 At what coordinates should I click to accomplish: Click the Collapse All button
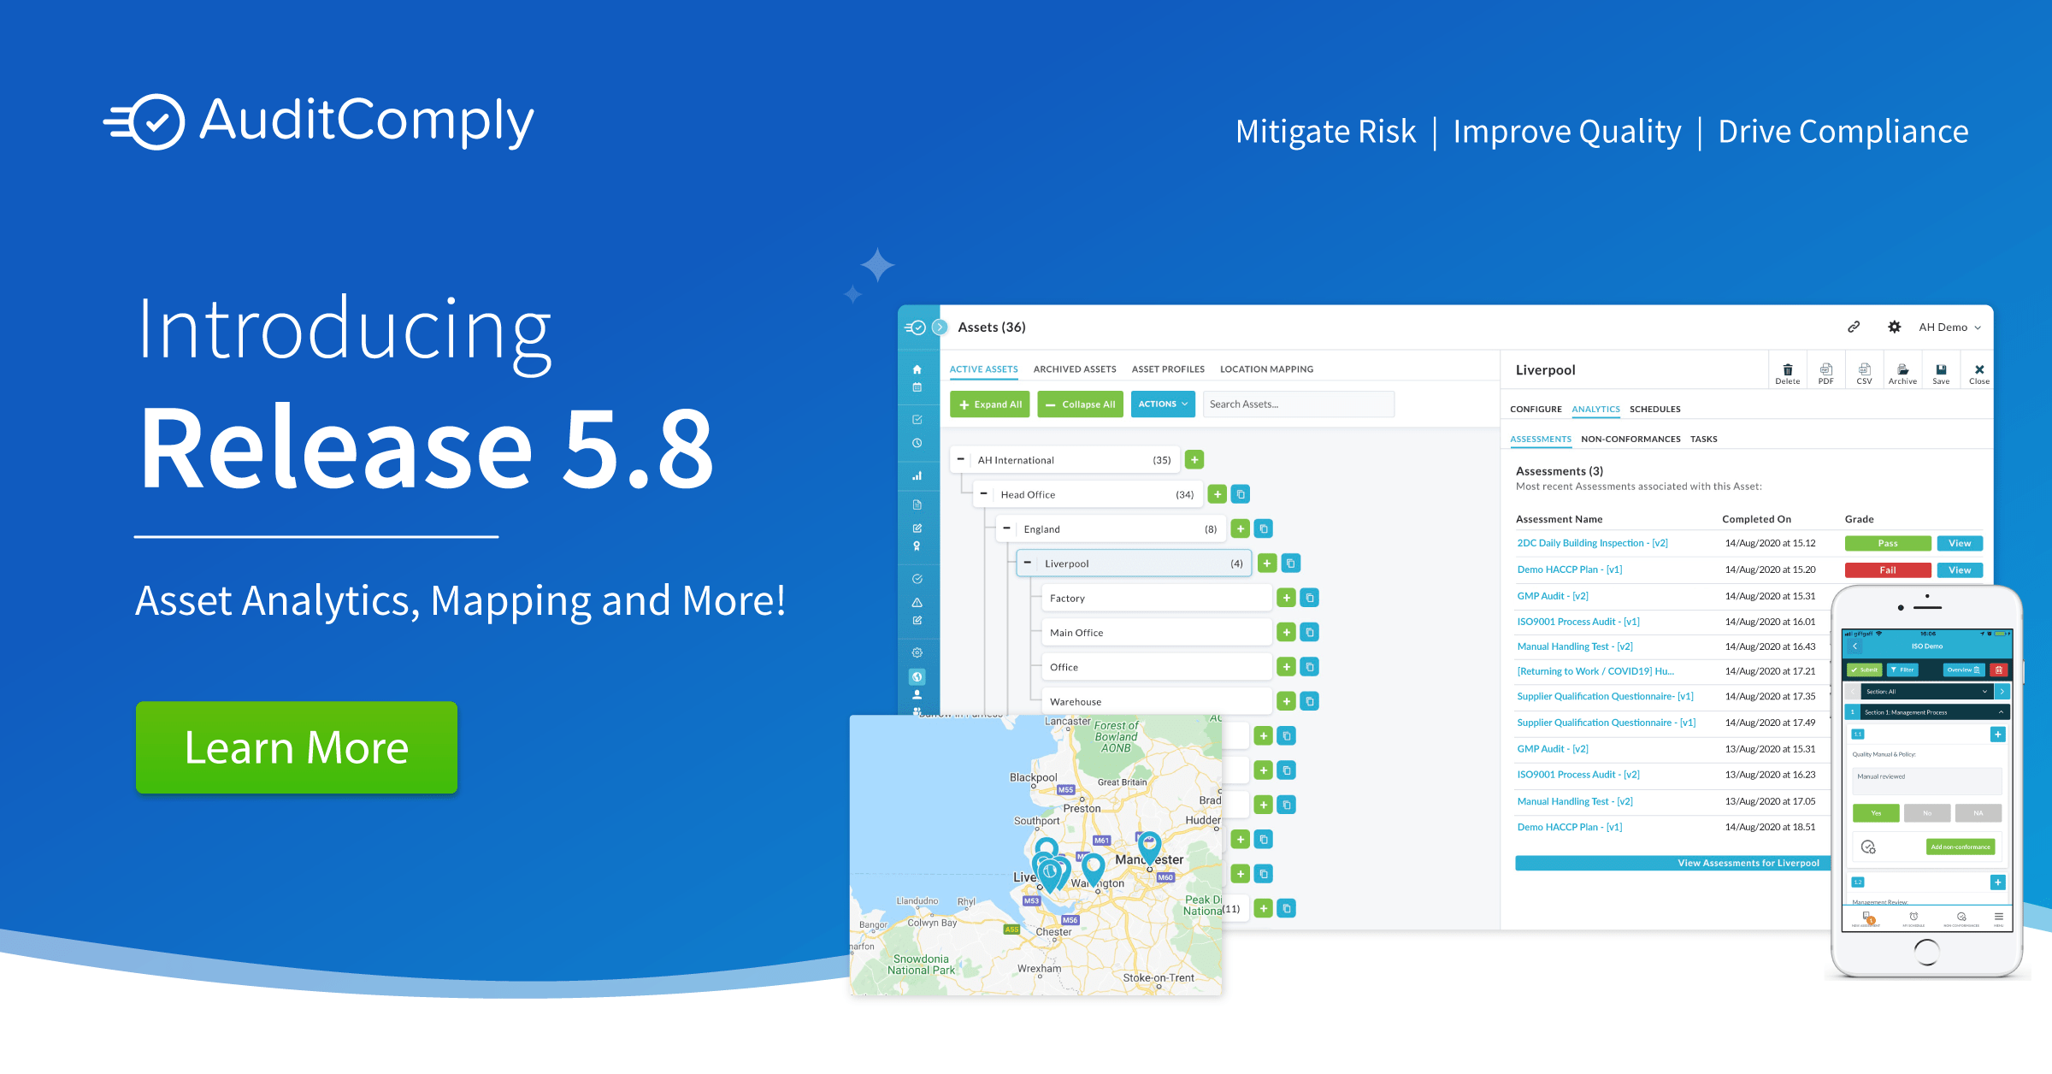point(1081,404)
